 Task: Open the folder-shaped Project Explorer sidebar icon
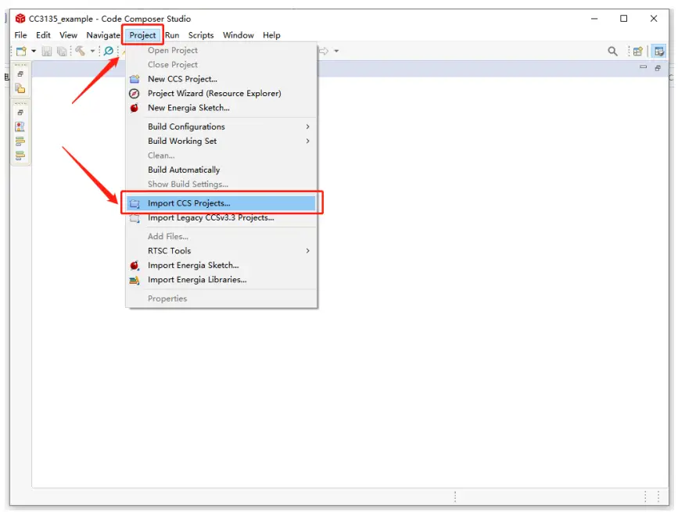(20, 88)
